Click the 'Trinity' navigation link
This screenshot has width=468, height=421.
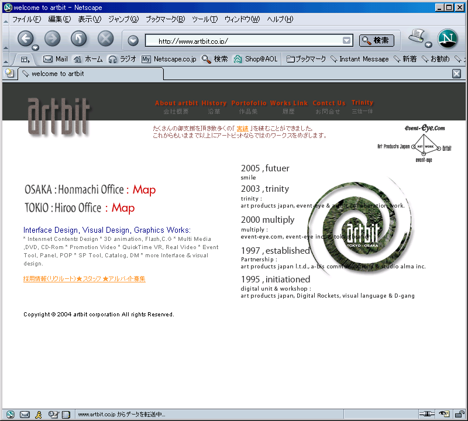362,102
